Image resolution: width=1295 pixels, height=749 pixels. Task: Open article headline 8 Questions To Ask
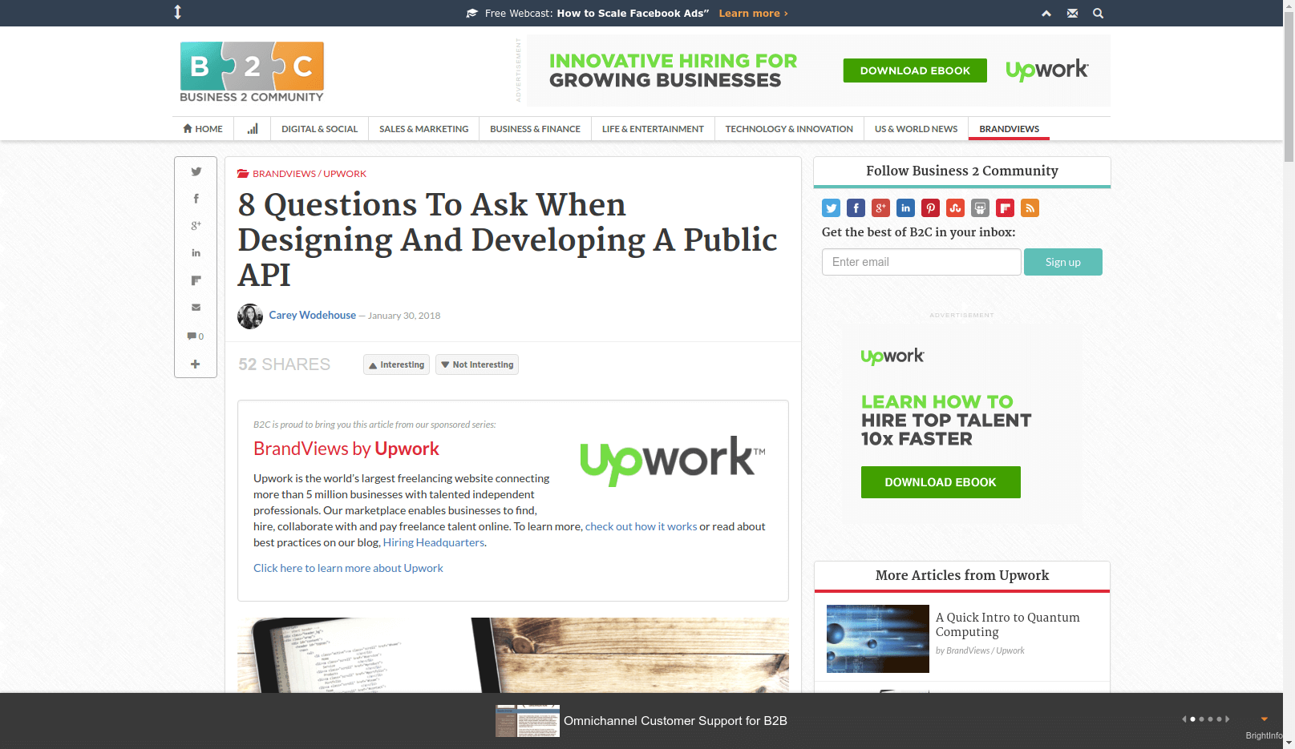click(x=508, y=240)
